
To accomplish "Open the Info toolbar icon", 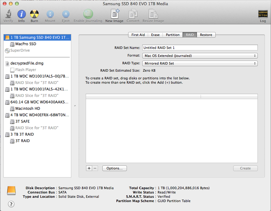I will pos(22,14).
